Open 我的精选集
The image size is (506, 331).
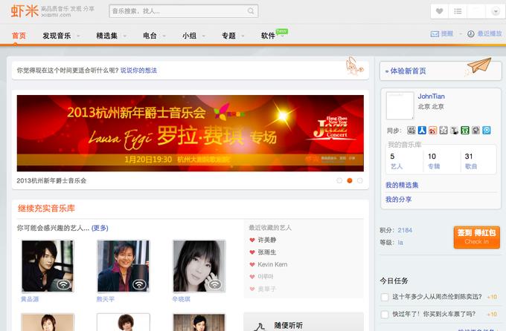click(x=402, y=185)
